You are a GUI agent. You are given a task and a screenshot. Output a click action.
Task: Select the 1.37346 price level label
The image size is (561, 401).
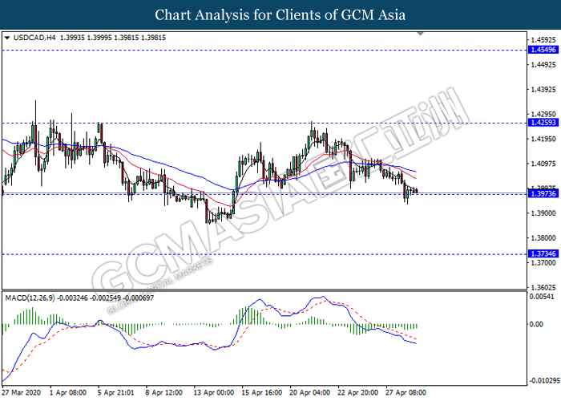coord(543,254)
